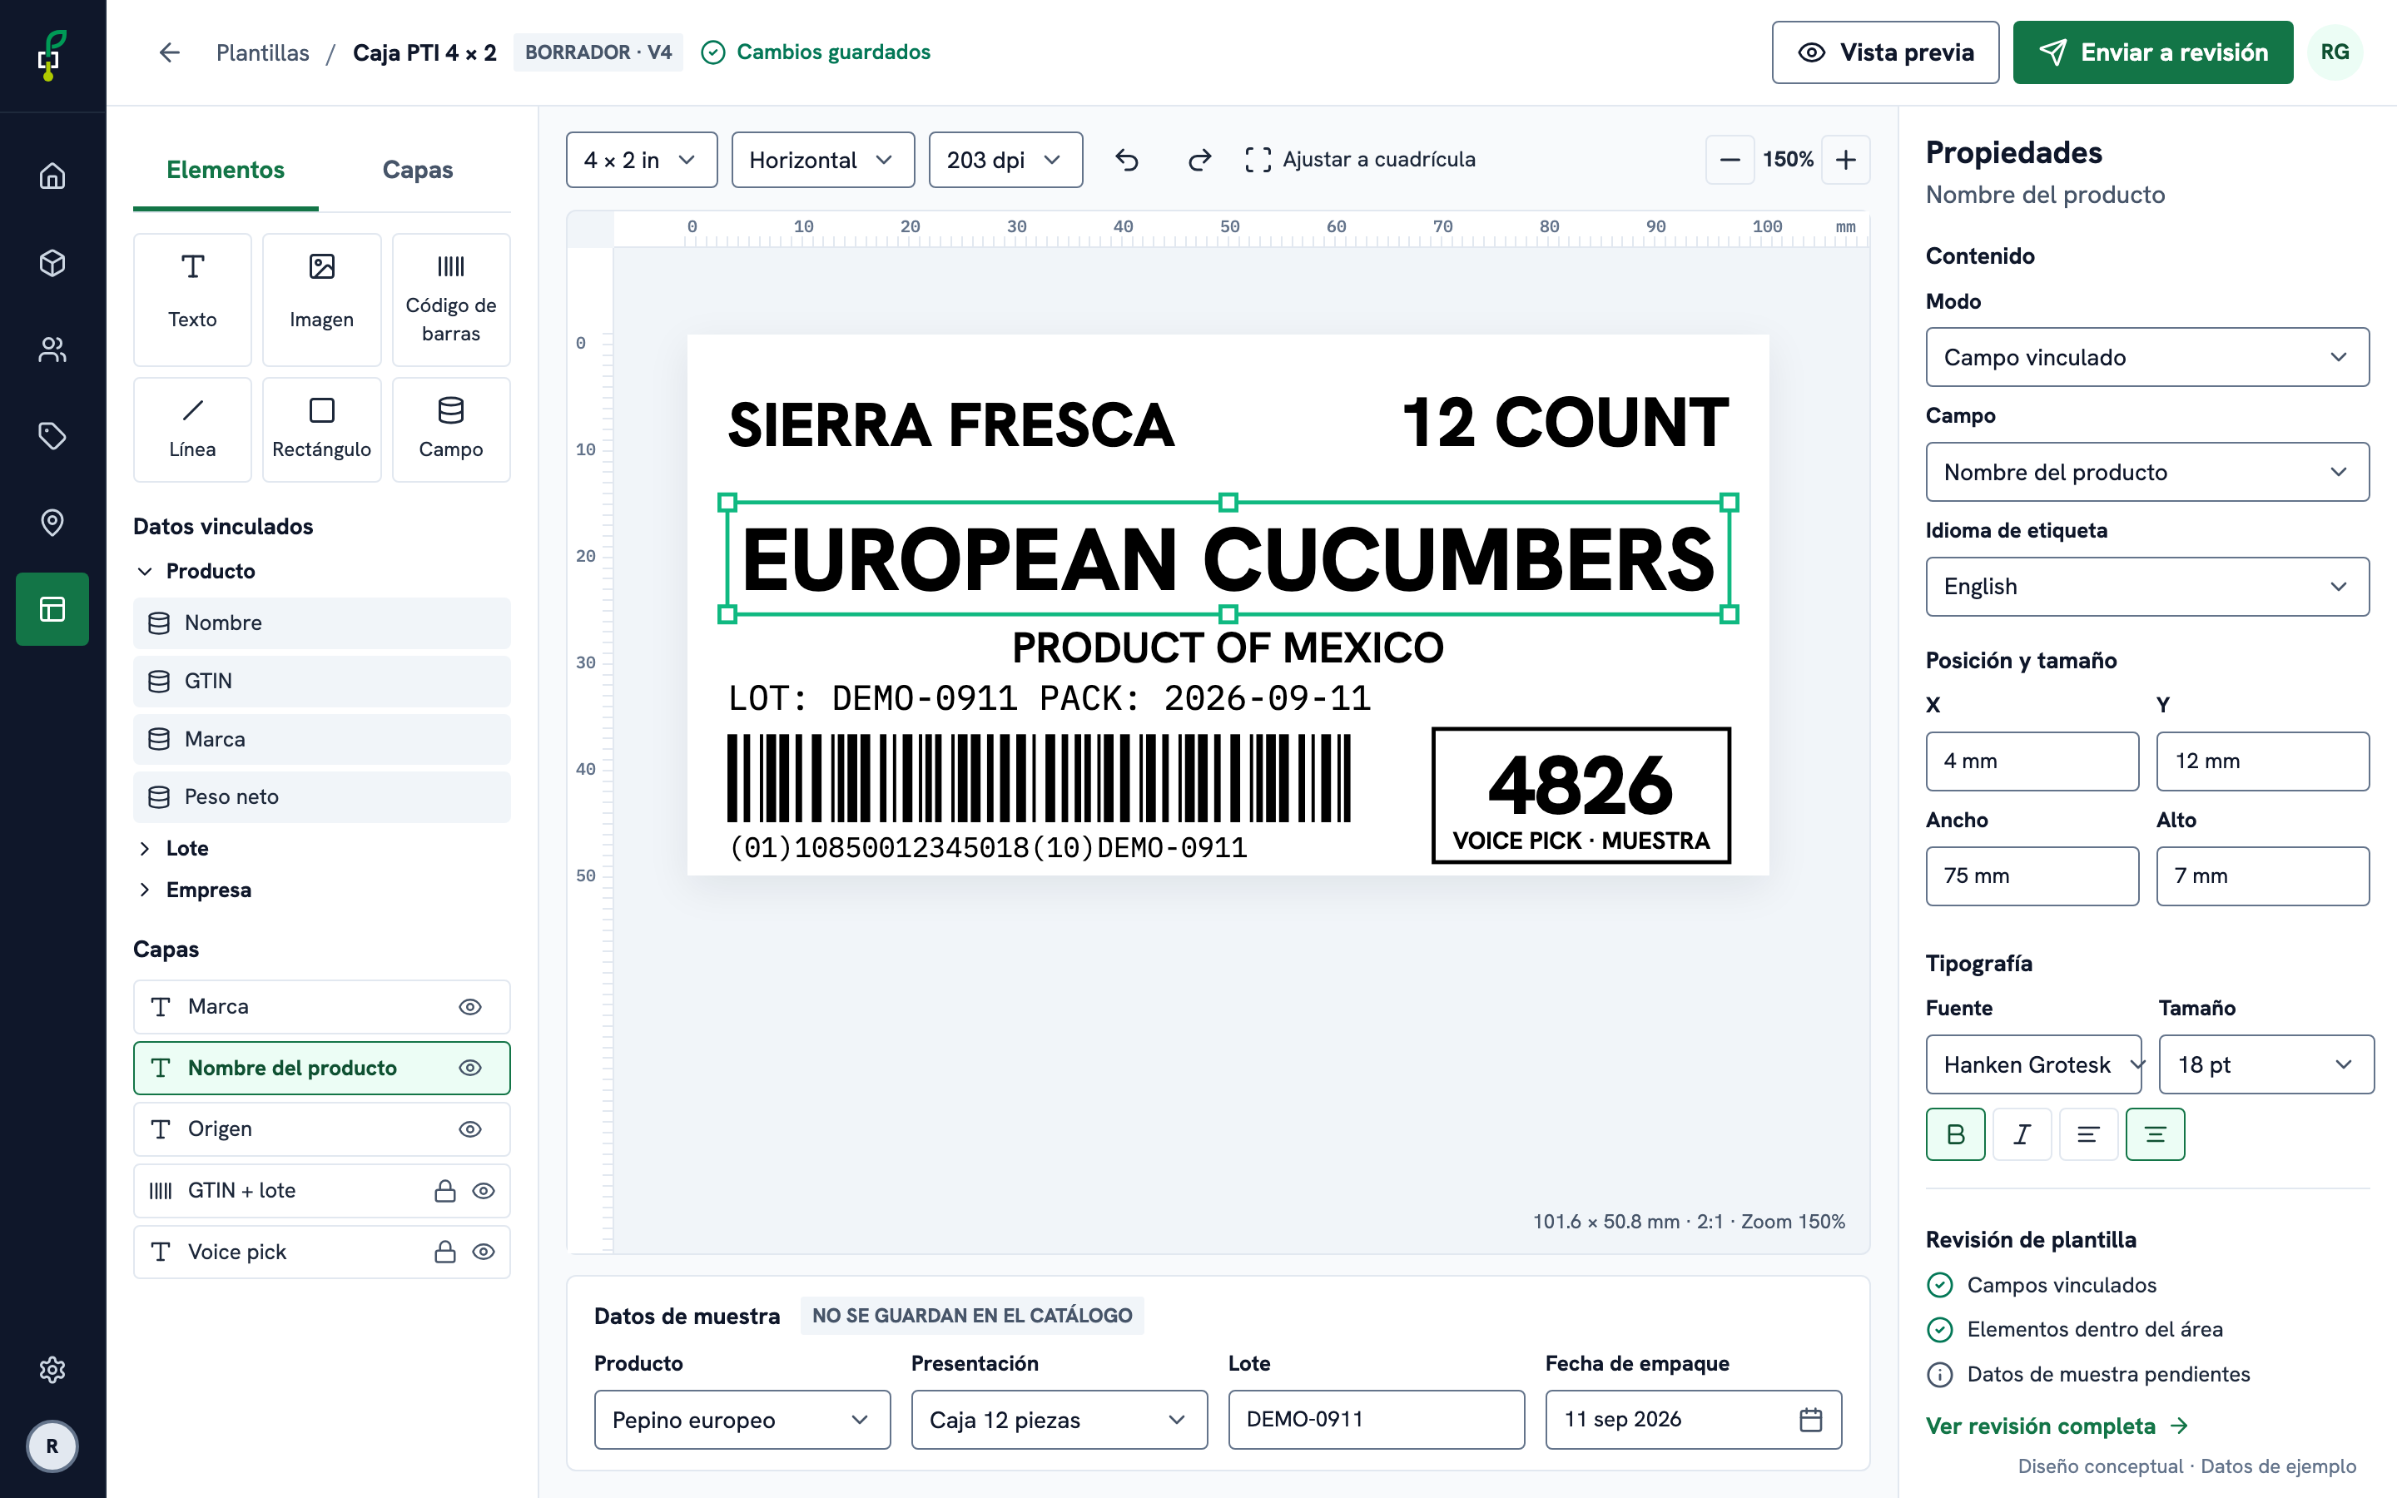Open Ver revisión completa link
The height and width of the screenshot is (1498, 2397).
pyautogui.click(x=2057, y=1426)
